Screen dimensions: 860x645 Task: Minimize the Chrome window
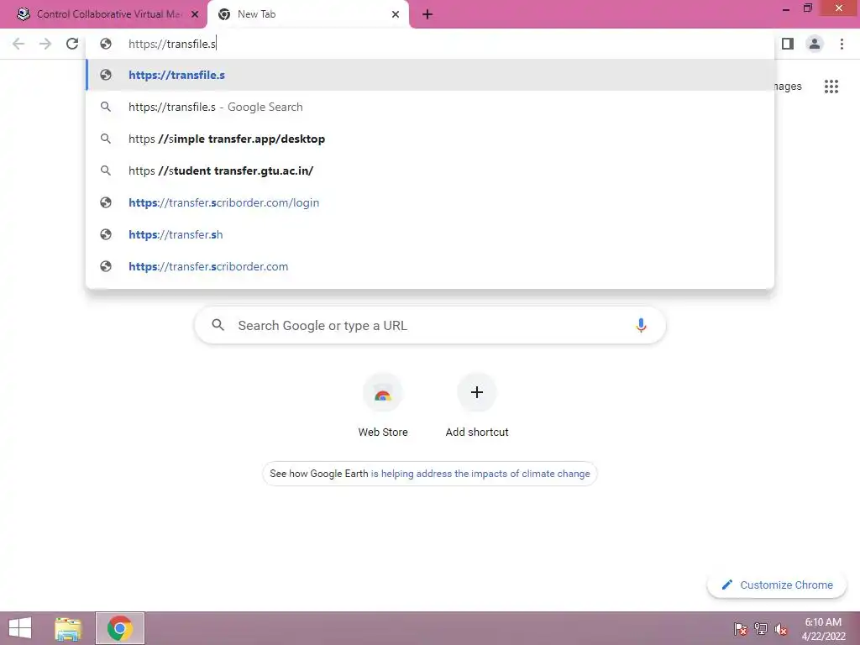coord(785,8)
